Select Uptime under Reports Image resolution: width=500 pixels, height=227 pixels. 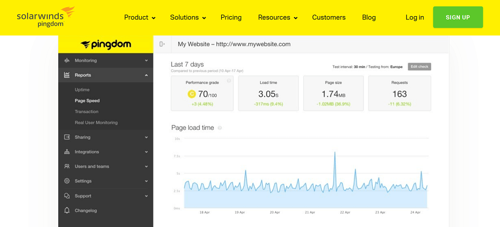click(x=82, y=90)
